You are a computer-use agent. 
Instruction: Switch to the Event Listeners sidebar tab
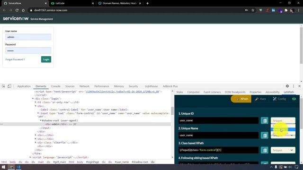pyautogui.click(x=212, y=92)
